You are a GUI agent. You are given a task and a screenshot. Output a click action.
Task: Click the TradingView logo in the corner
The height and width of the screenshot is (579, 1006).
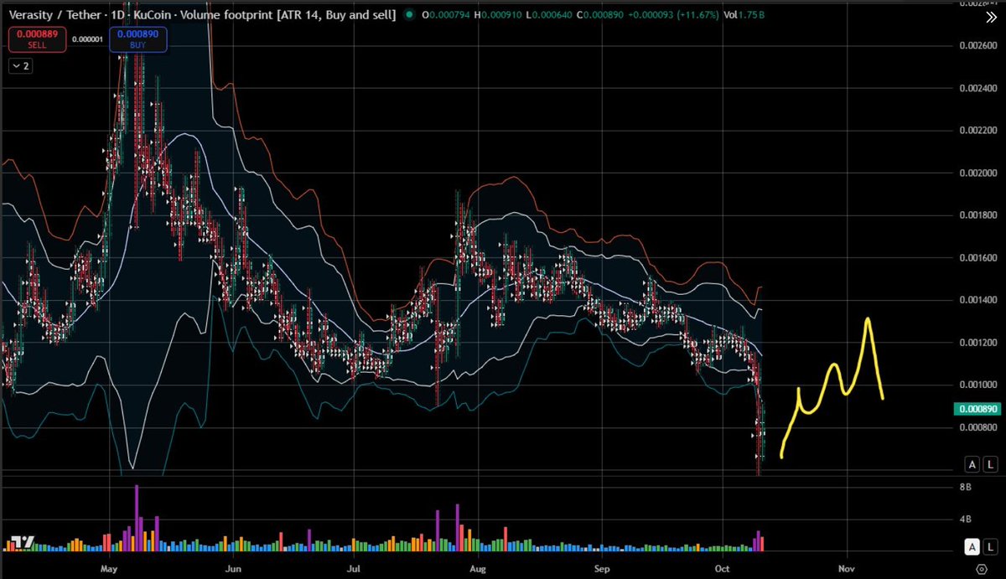pos(21,542)
